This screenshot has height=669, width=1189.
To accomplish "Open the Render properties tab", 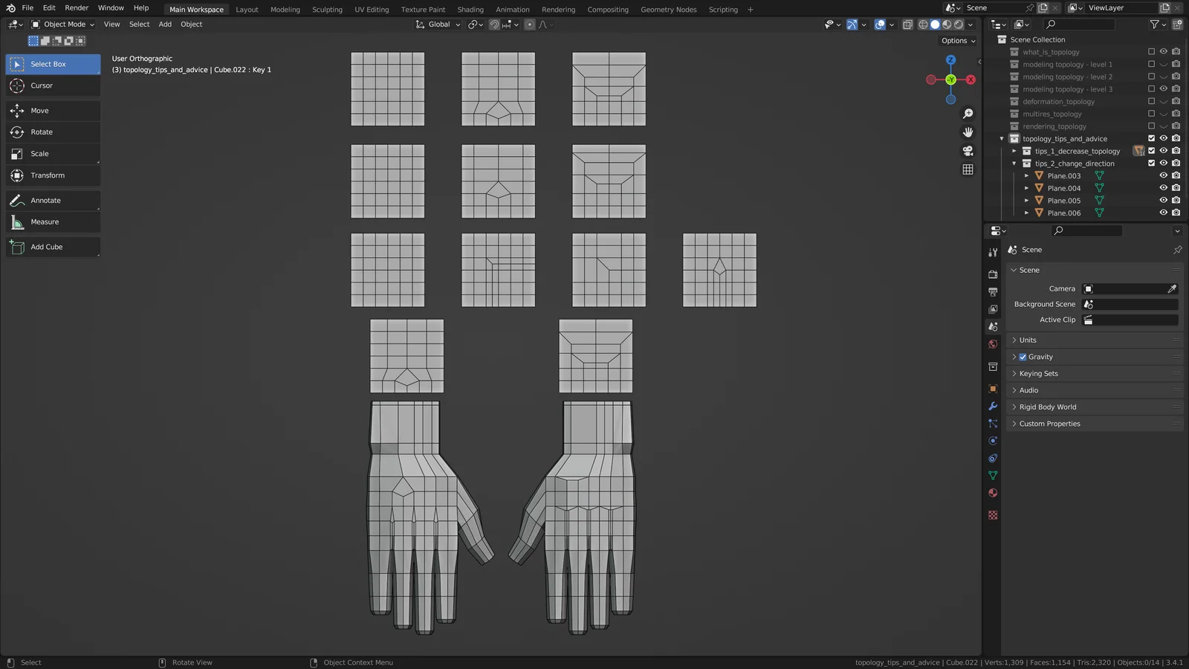I will [x=993, y=273].
